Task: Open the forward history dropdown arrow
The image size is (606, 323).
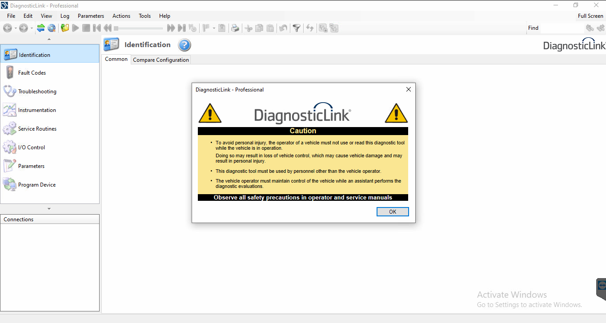Action: (32, 28)
